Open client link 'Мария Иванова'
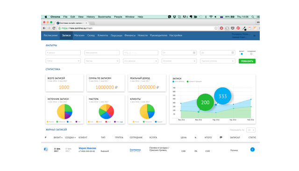Image resolution: width=299 pixels, height=171 pixels. [x=87, y=148]
